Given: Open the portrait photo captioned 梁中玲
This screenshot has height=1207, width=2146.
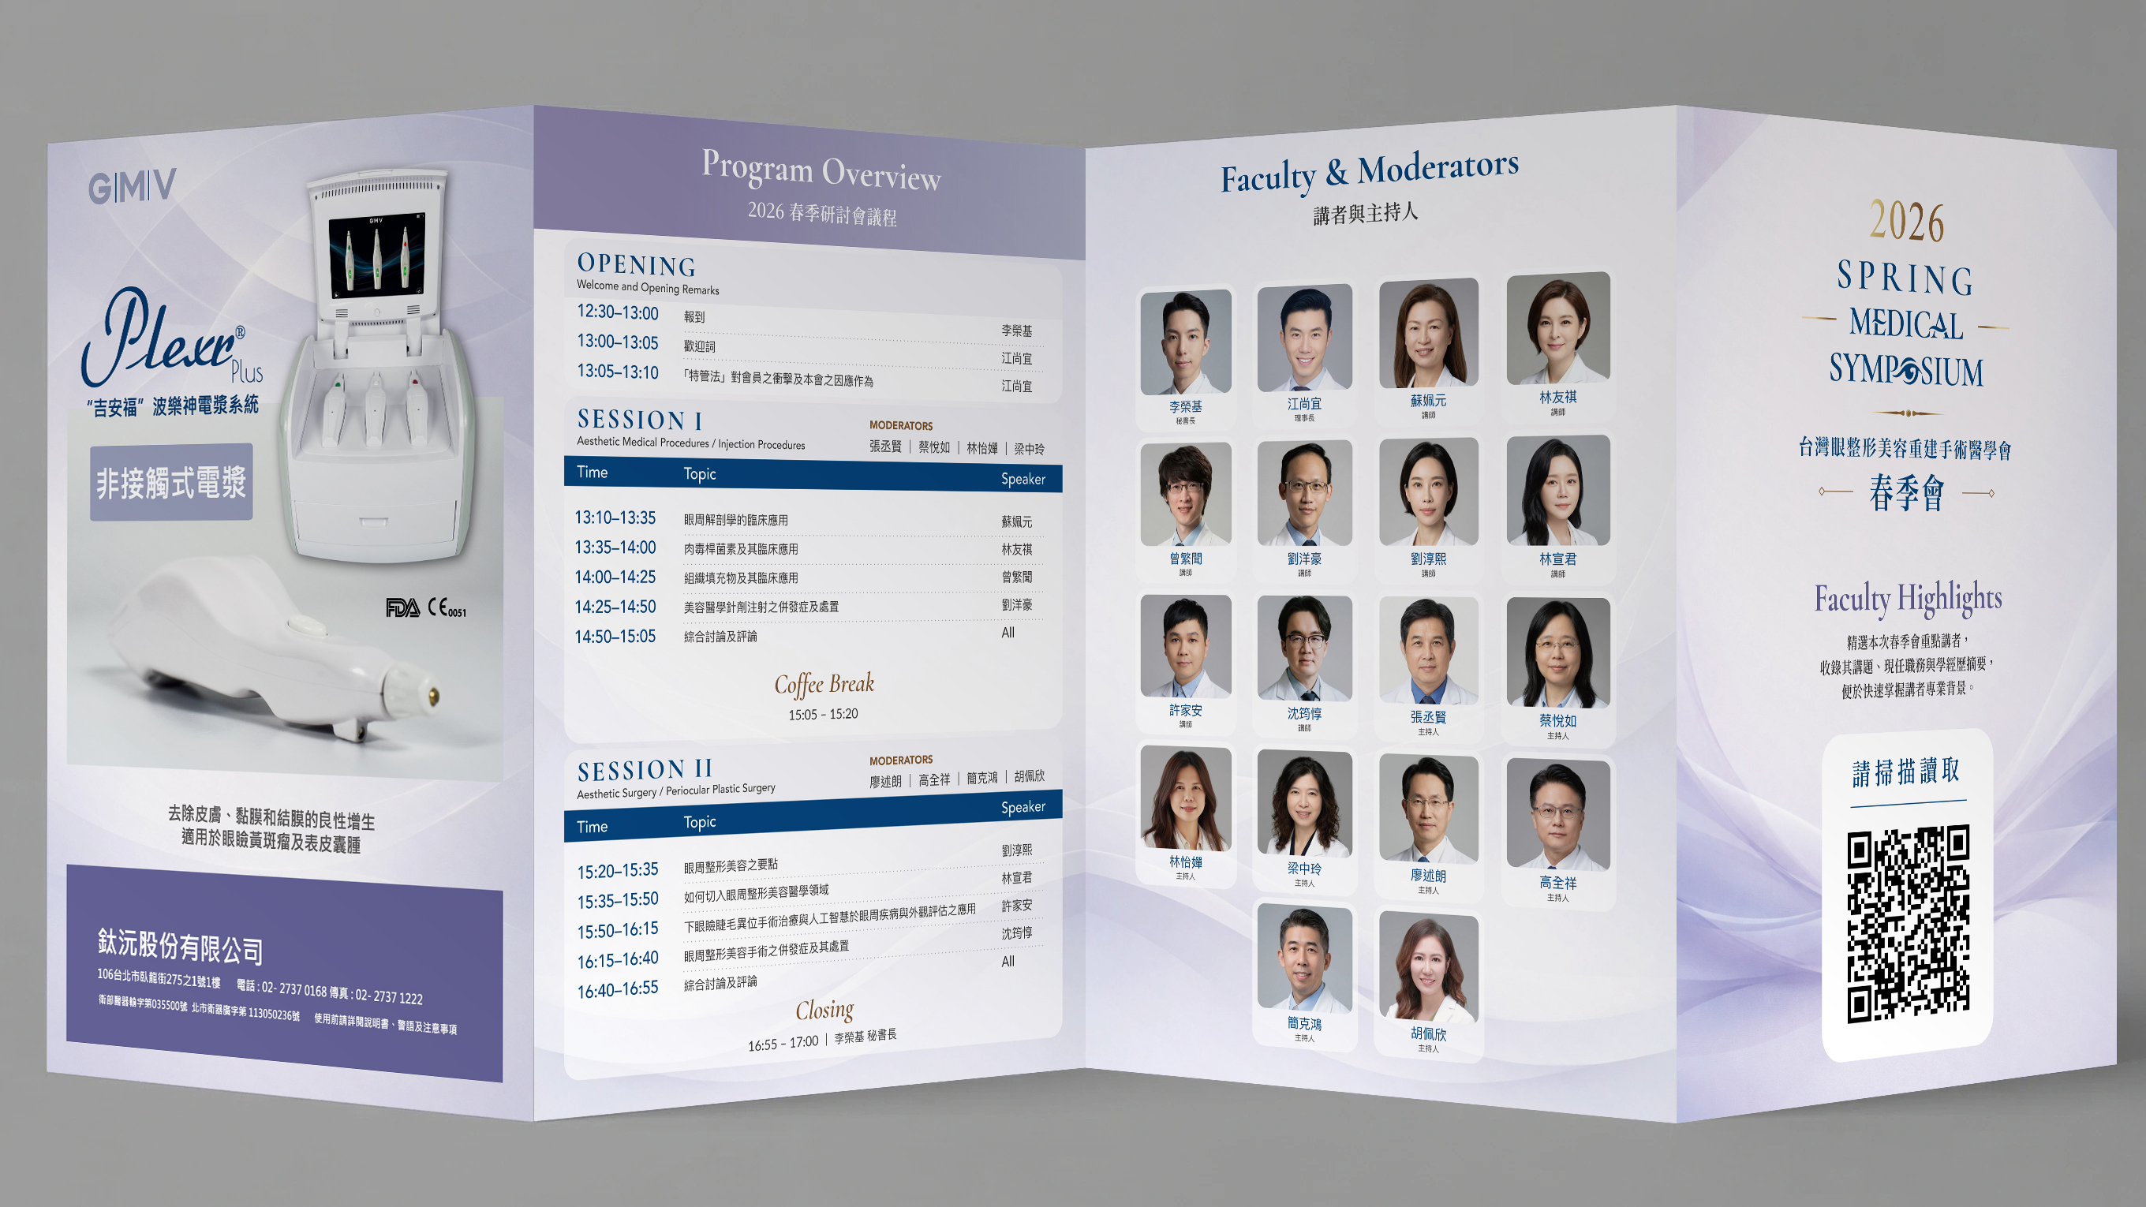Looking at the screenshot, I should tap(1305, 804).
